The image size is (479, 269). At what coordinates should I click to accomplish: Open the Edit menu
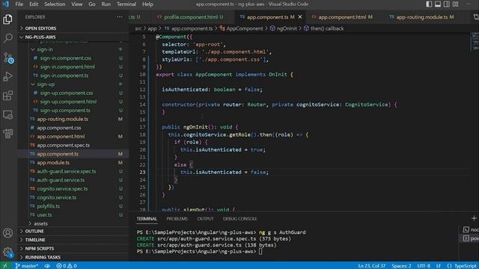coord(34,4)
